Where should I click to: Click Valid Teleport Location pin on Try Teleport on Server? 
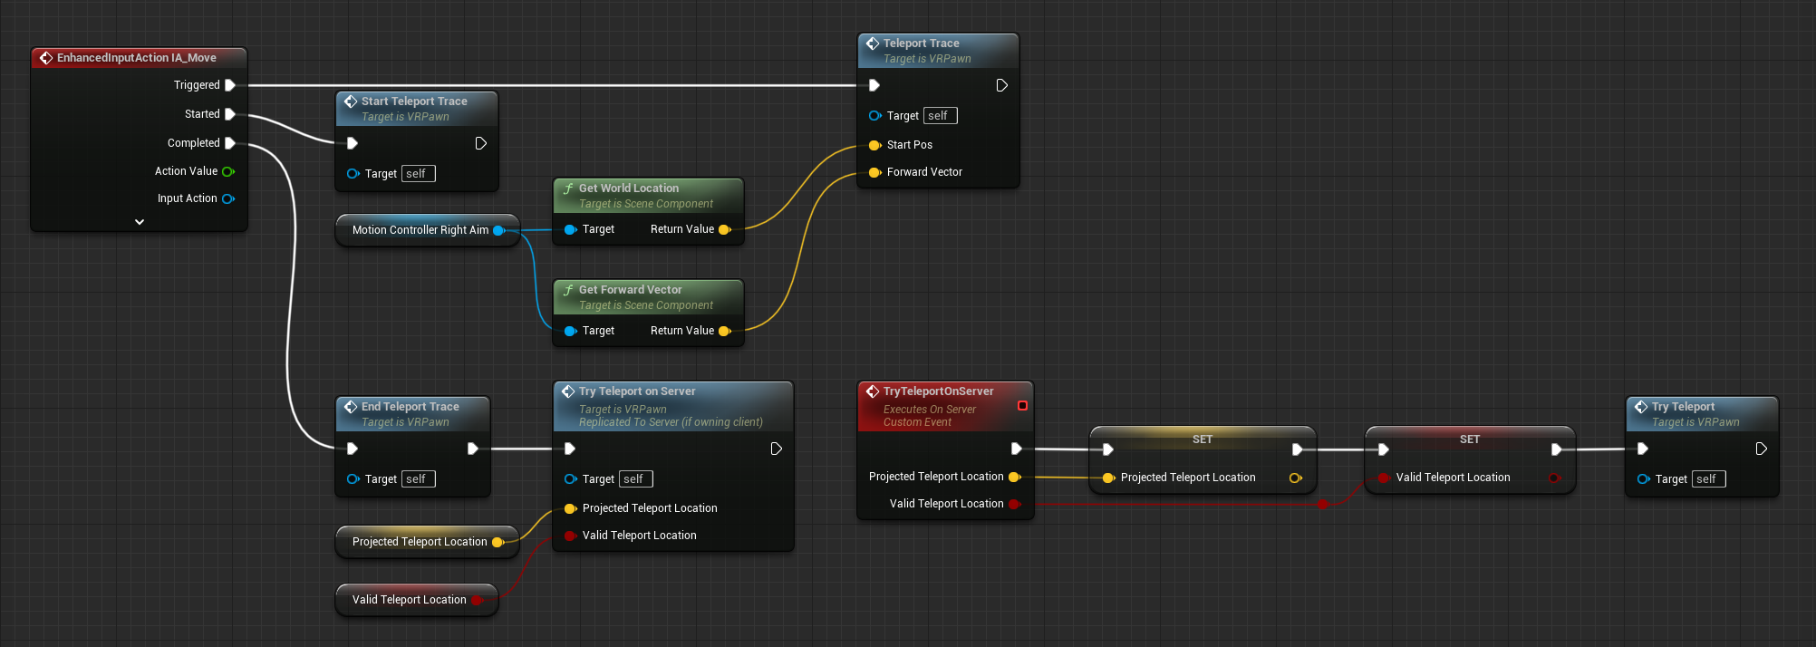(570, 536)
